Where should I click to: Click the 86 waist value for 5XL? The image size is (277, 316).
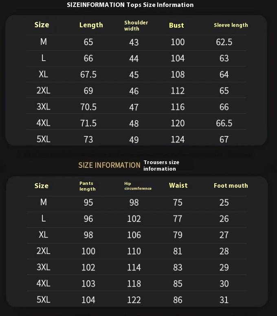pos(178,300)
